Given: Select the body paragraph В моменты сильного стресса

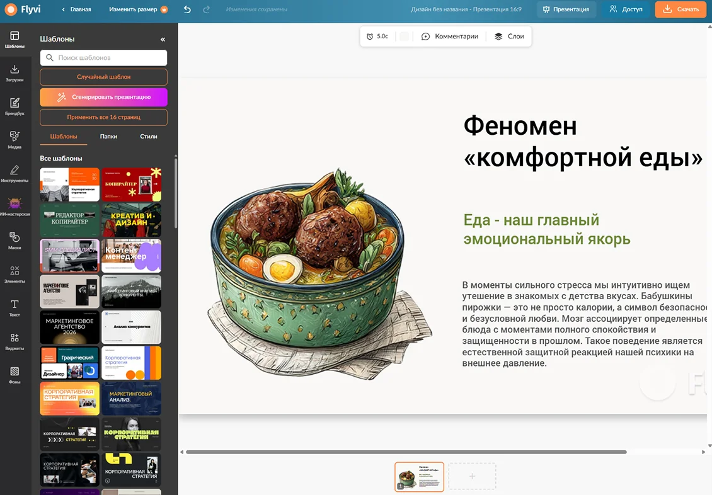Looking at the screenshot, I should [x=585, y=324].
